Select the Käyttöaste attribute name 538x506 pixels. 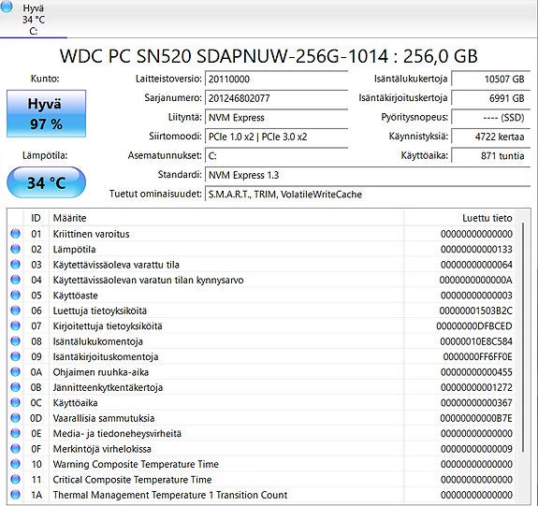coord(75,296)
